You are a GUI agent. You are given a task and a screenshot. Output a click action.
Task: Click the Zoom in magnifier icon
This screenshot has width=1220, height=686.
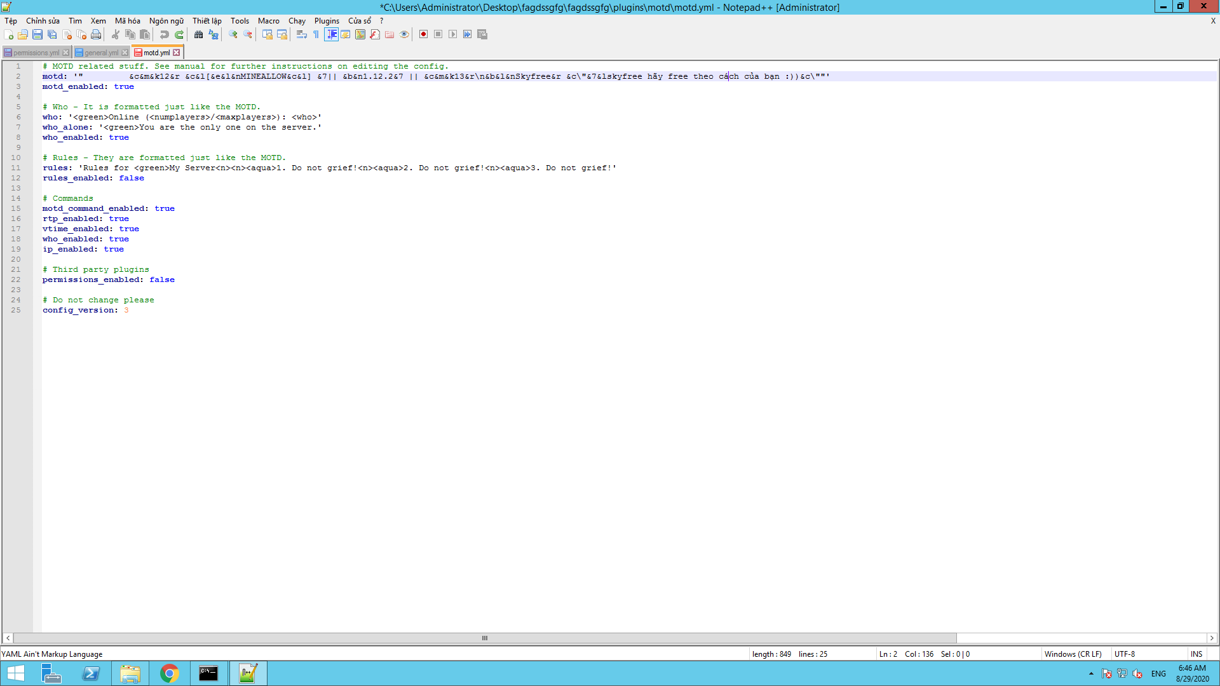(233, 34)
